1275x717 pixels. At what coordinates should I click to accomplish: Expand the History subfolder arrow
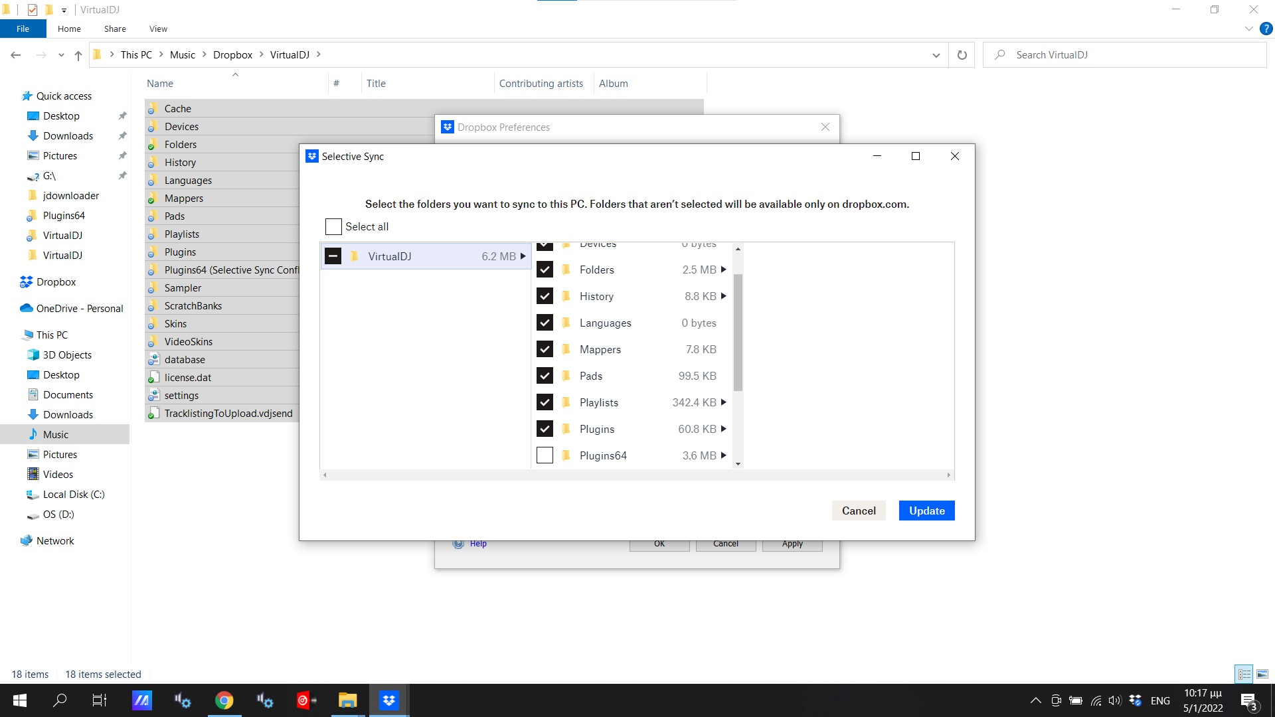point(724,296)
